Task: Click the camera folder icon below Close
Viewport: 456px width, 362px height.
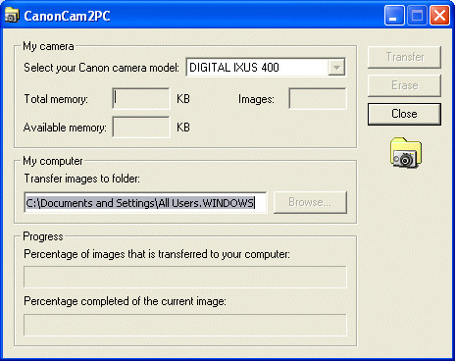Action: click(406, 153)
